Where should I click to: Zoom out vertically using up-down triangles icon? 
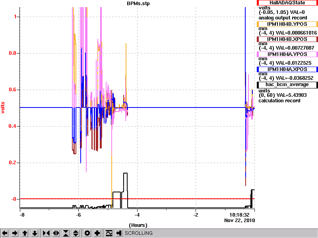(76, 233)
